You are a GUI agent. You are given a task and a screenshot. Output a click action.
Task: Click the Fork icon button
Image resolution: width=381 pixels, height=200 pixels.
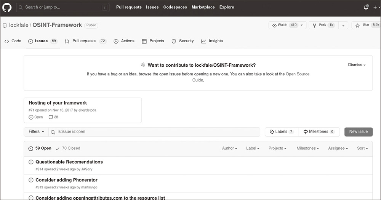coord(315,26)
